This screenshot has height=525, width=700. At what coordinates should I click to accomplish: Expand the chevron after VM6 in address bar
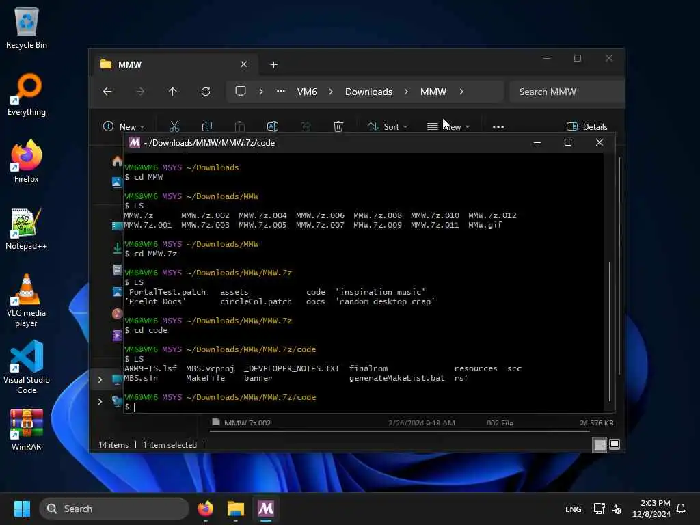pyautogui.click(x=331, y=92)
